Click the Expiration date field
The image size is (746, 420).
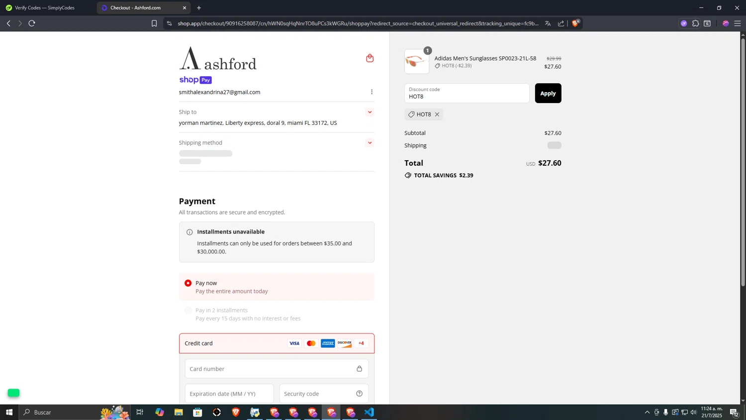click(229, 394)
